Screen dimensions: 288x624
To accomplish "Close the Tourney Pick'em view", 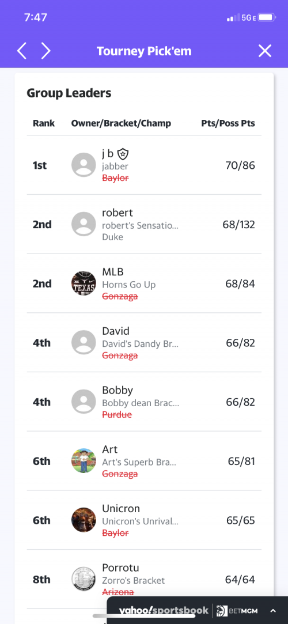I will click(265, 51).
